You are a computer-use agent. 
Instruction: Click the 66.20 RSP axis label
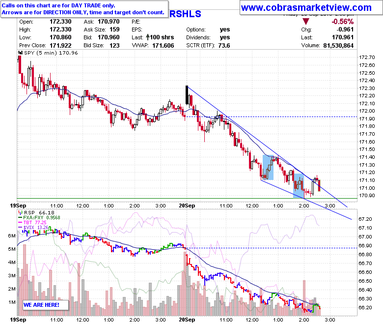[365, 308]
